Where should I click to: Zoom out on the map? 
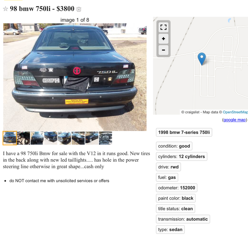click(x=163, y=50)
